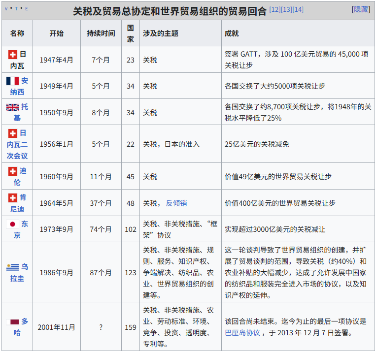This screenshot has height=352, width=376.
Task: Click the Swiss flag beside 日内瓦
Action: click(x=13, y=54)
